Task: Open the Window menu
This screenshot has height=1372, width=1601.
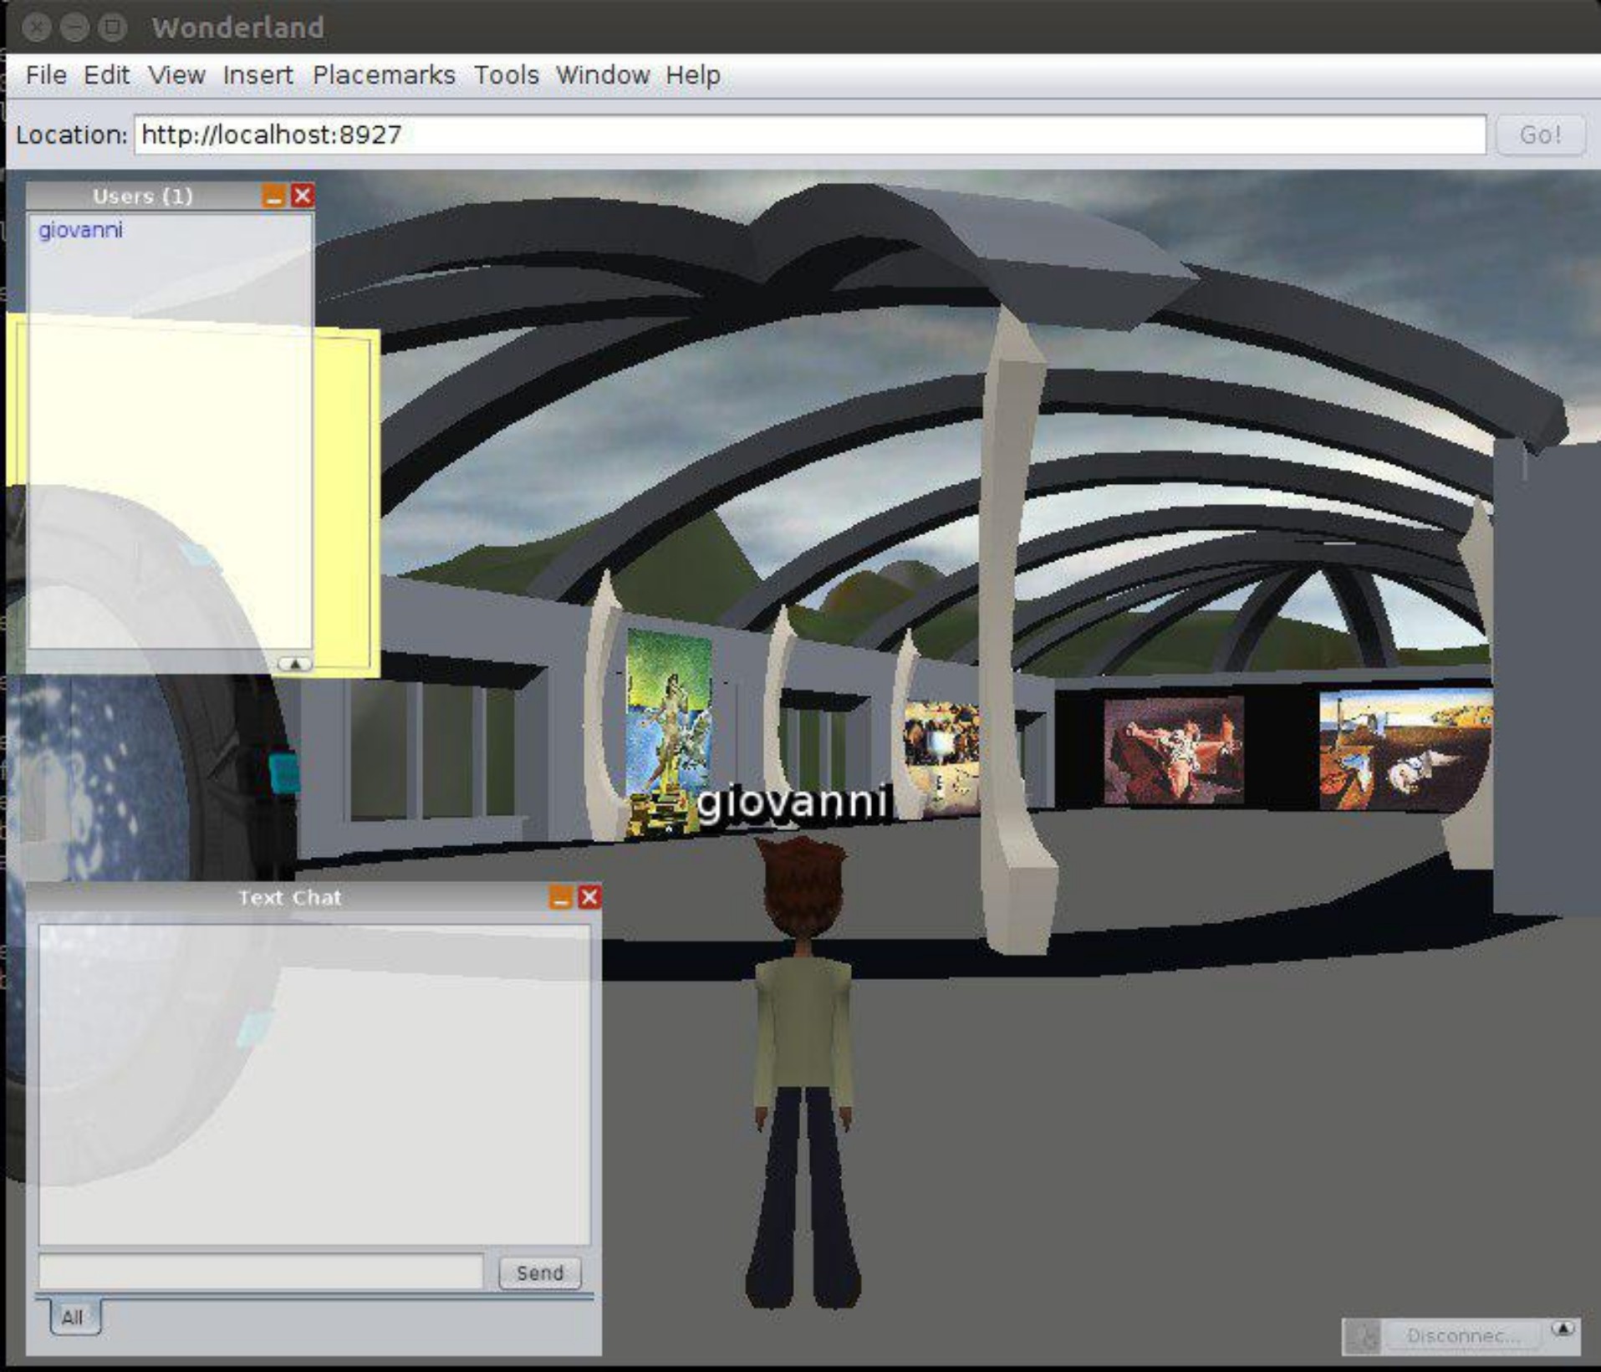Action: point(602,75)
